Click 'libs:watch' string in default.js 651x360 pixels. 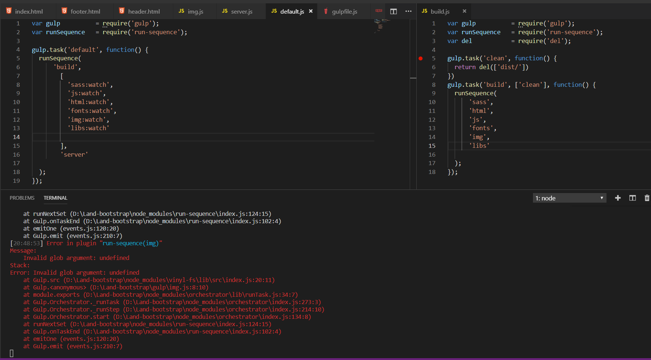(89, 128)
